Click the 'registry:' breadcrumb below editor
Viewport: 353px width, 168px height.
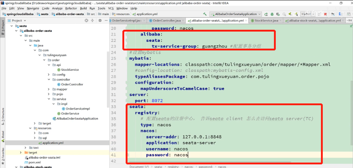[173, 167]
